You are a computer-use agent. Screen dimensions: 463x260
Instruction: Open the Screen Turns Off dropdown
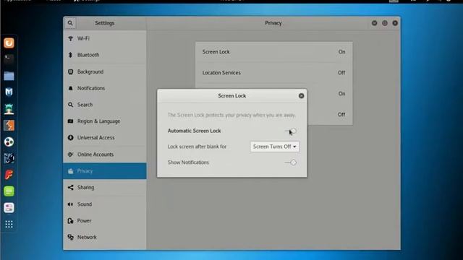275,147
